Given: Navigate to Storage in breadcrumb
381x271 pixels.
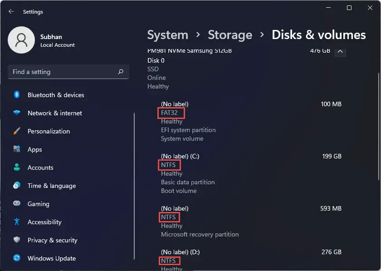Looking at the screenshot, I should 230,35.
